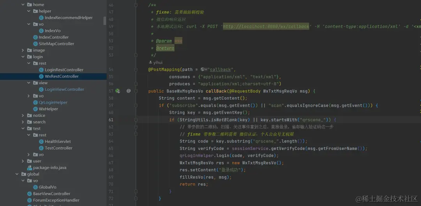Screen dimensions: 421x206
Task: Collapse the global folder chevron
Action: click(x=17, y=174)
